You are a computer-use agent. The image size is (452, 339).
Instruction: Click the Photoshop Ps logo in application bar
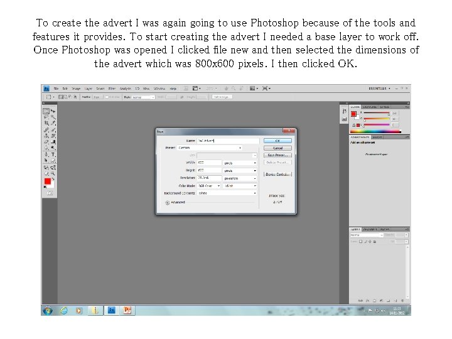46,89
